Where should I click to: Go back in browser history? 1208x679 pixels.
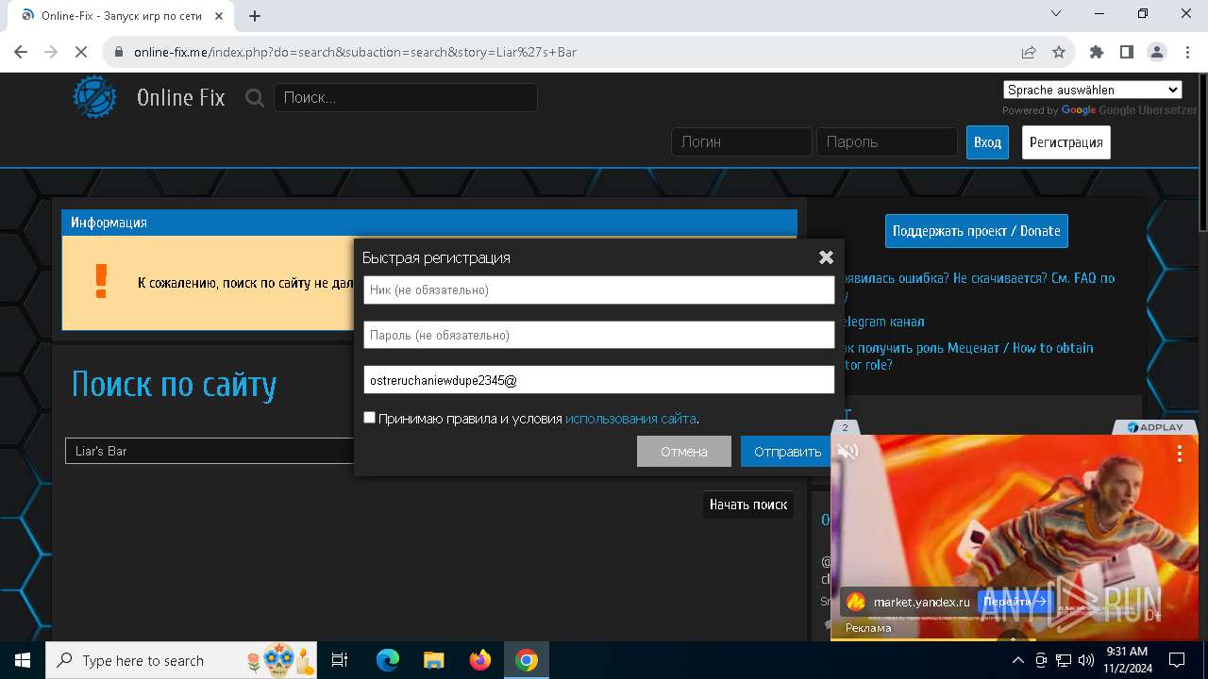click(21, 52)
